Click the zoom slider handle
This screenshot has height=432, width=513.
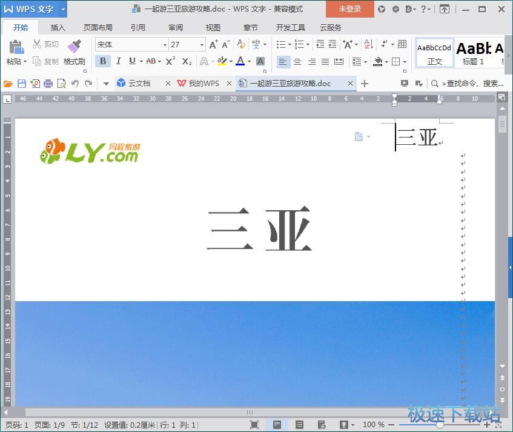coord(440,425)
